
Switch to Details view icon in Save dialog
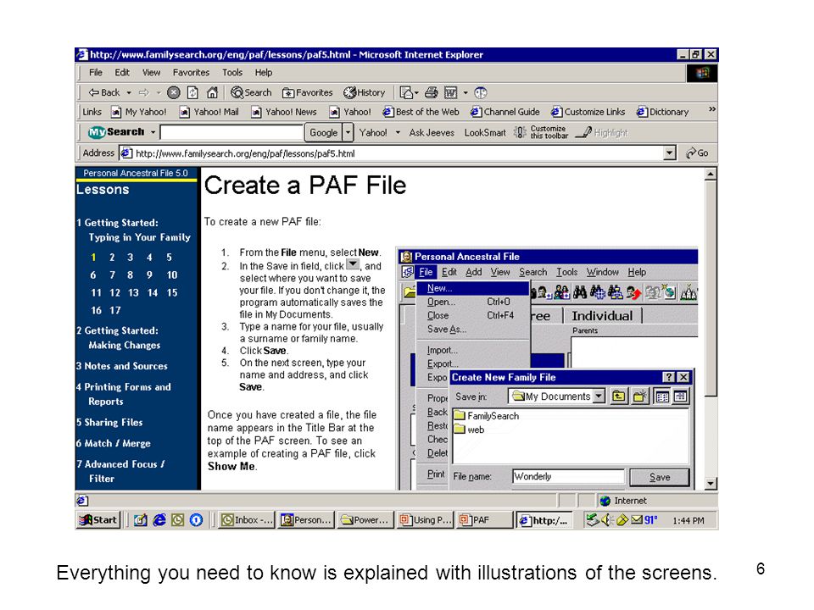tap(681, 396)
